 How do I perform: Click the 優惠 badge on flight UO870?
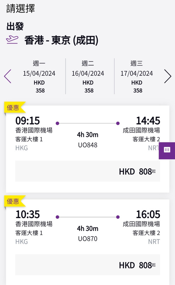(x=13, y=201)
